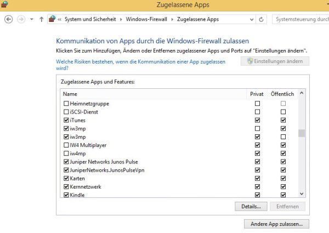Click the forward navigation arrow
The height and width of the screenshot is (233, 329).
pyautogui.click(x=21, y=19)
